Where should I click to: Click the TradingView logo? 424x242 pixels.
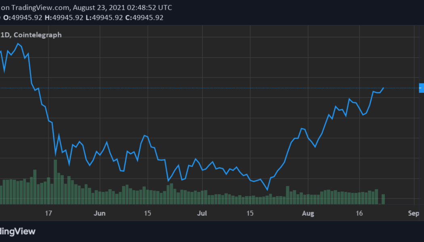pos(18,231)
